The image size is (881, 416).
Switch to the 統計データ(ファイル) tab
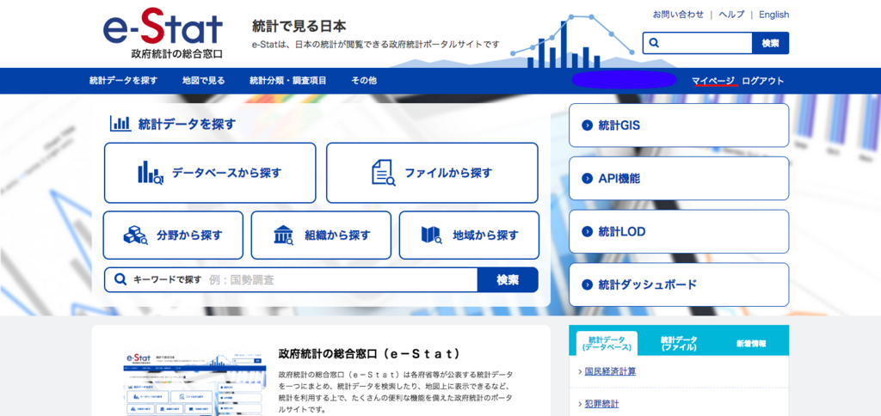tap(679, 344)
